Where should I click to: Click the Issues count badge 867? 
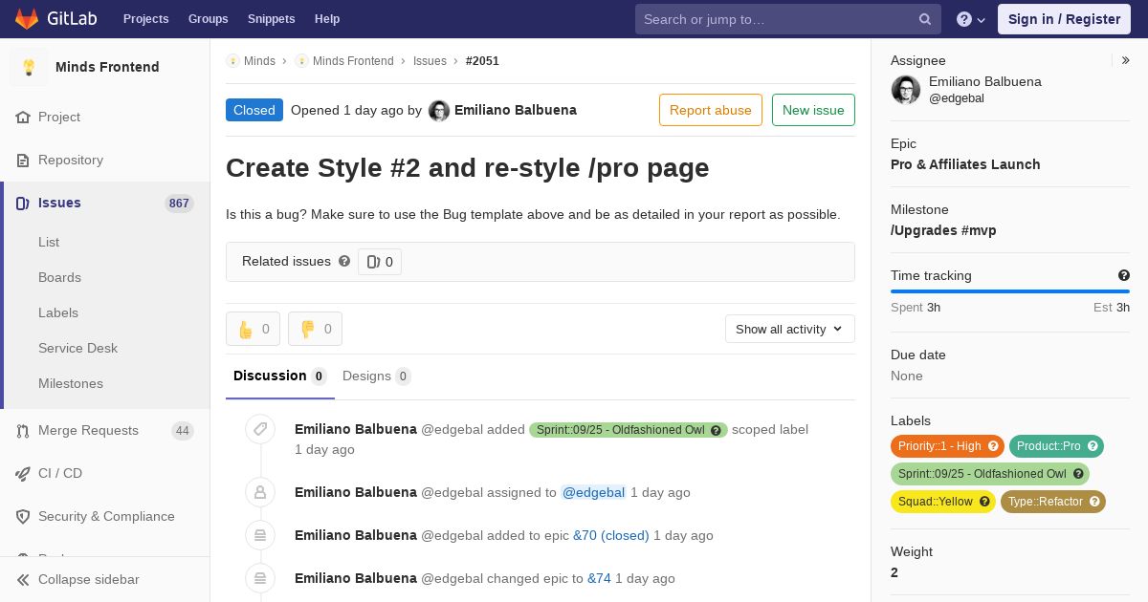179,204
